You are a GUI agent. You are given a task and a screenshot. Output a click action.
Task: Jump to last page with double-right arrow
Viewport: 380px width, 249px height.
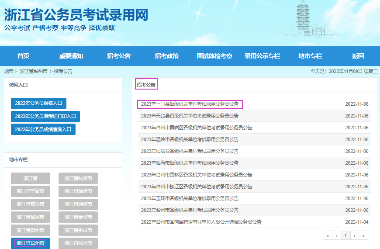[363, 235]
